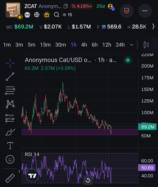This screenshot has height=187, width=158.
Task: Open the yellow gift rewards icon
Action: click(x=47, y=15)
